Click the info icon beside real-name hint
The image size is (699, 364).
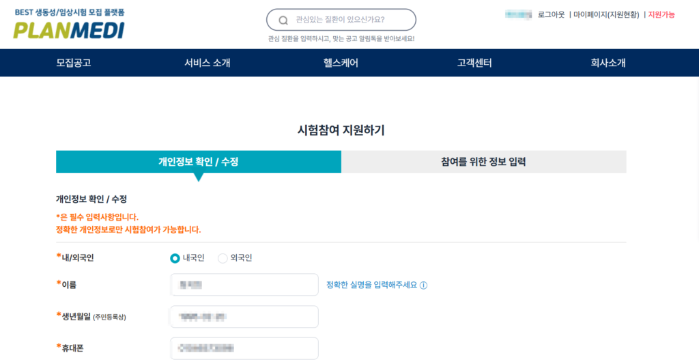[423, 285]
